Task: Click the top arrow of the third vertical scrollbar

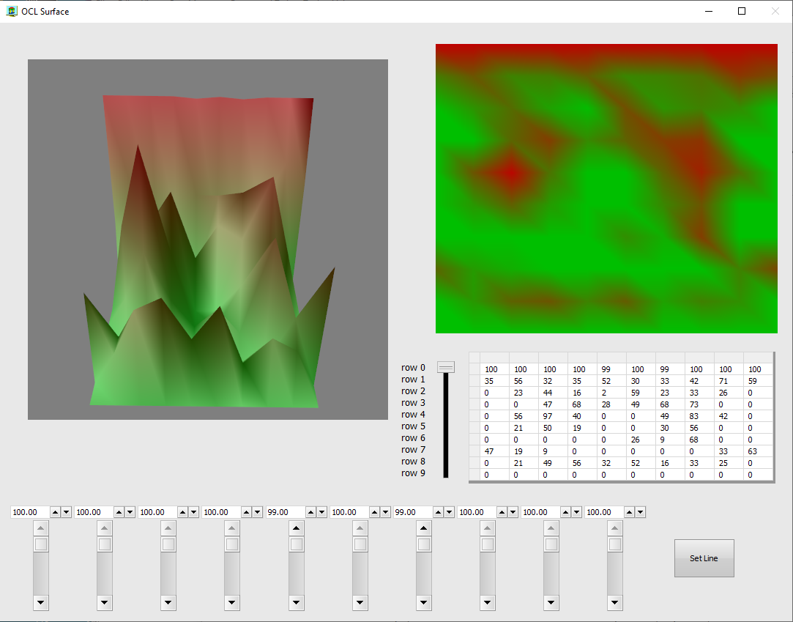Action: click(x=168, y=528)
